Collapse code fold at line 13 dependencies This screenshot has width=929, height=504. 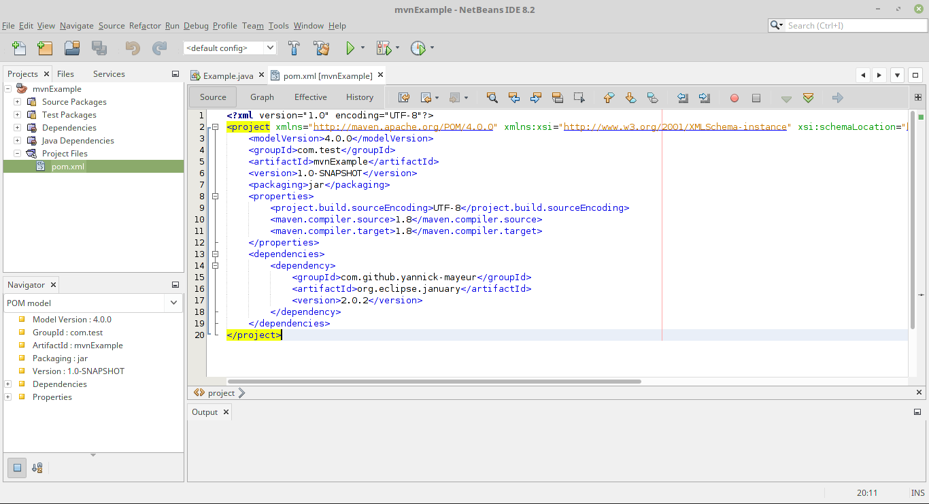point(216,254)
